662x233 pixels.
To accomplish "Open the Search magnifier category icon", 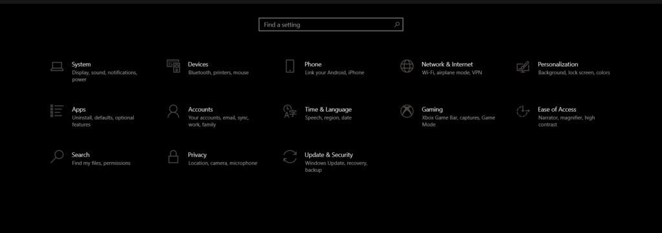I will point(57,156).
